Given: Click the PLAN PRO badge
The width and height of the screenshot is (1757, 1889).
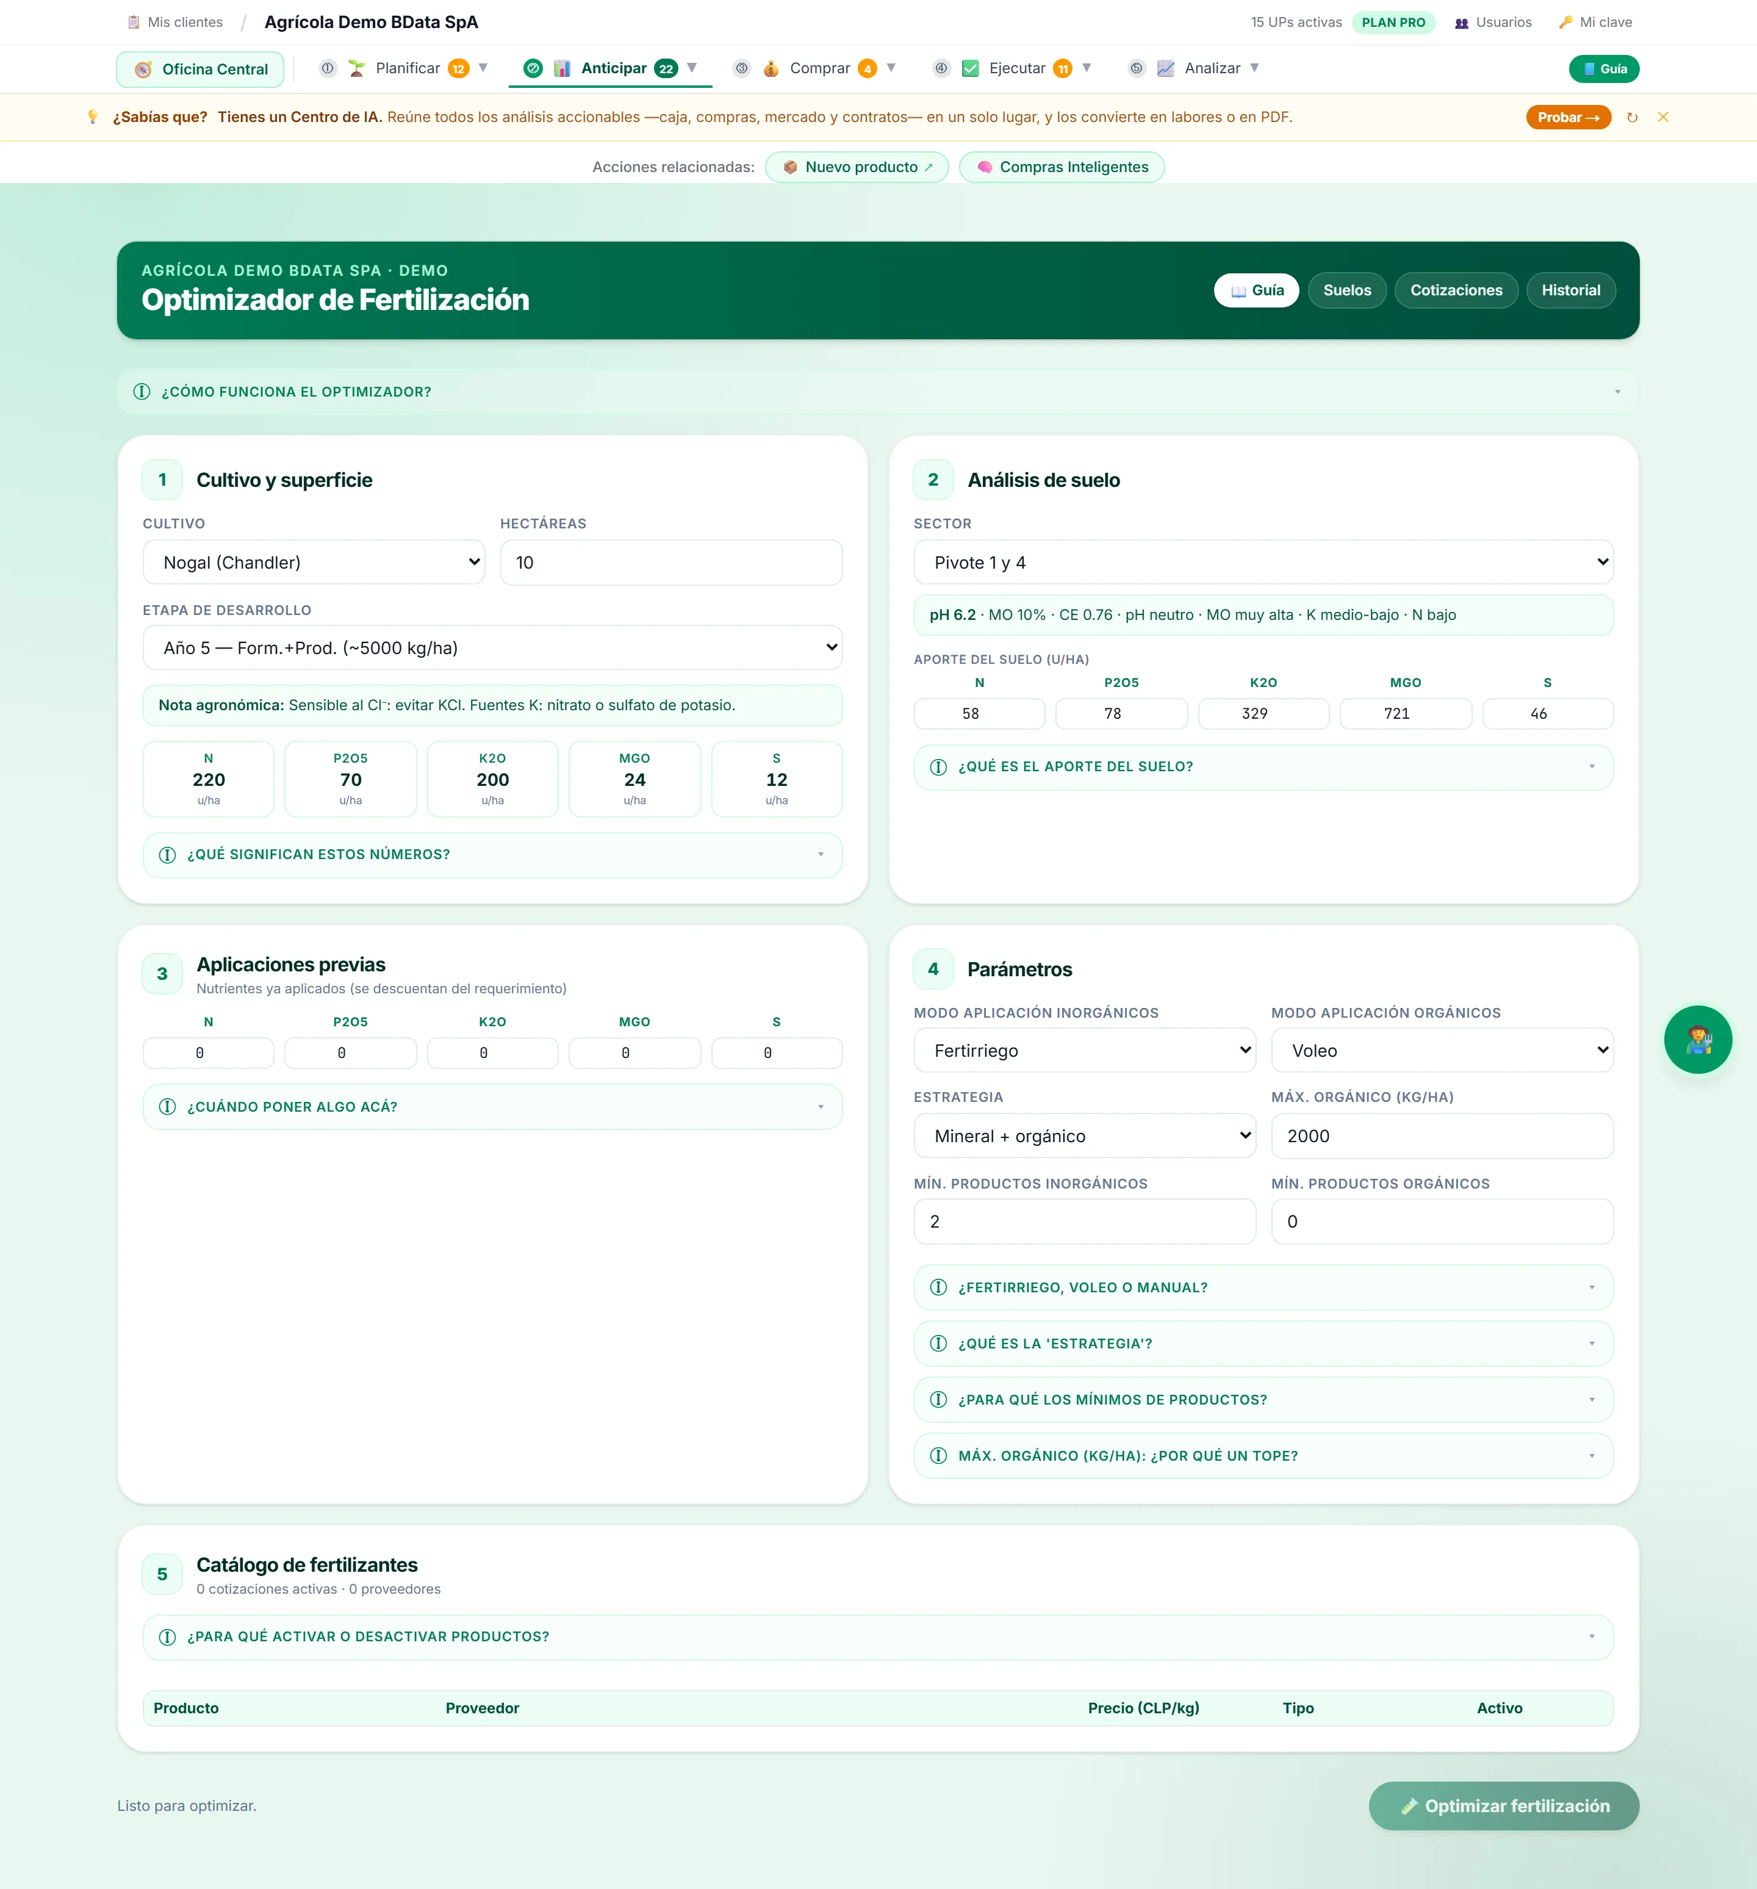Looking at the screenshot, I should click(1393, 22).
